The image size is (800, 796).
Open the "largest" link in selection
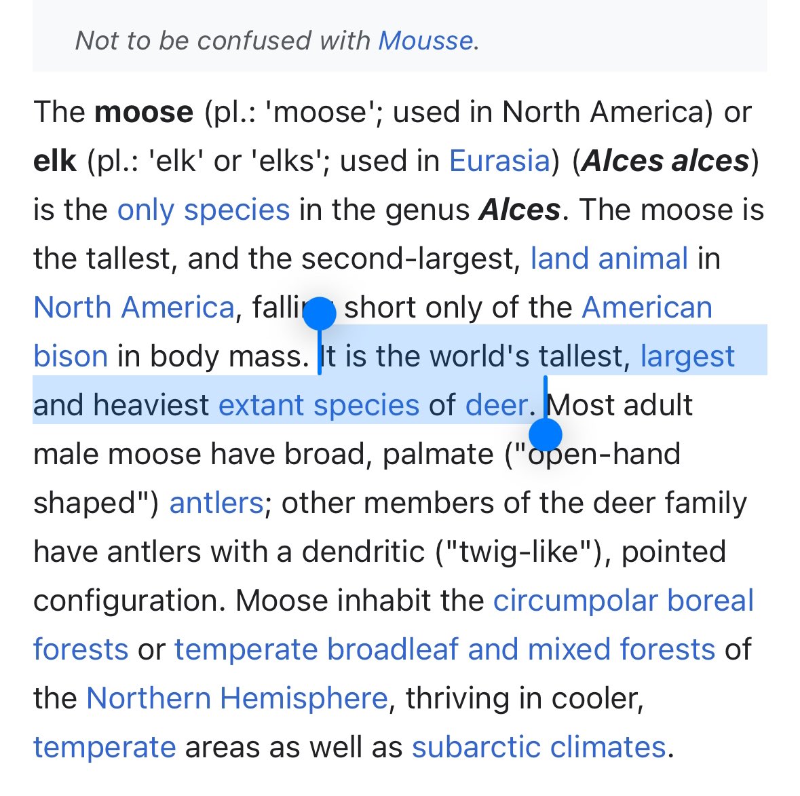click(x=687, y=357)
